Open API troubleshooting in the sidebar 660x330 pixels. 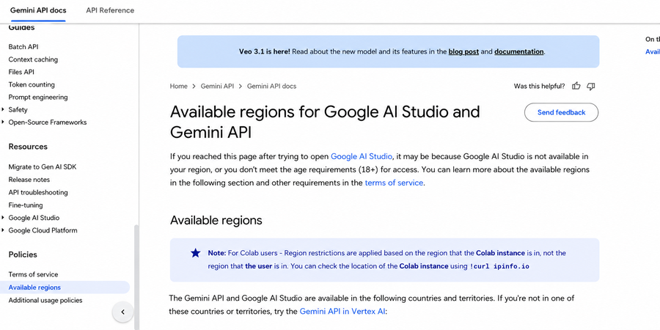click(38, 192)
